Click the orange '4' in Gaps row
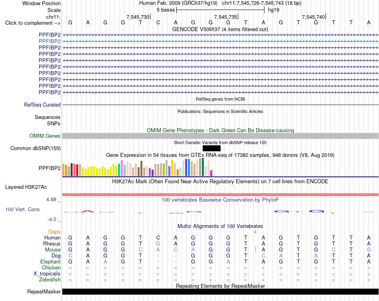This screenshot has width=379, height=301. 255,232
